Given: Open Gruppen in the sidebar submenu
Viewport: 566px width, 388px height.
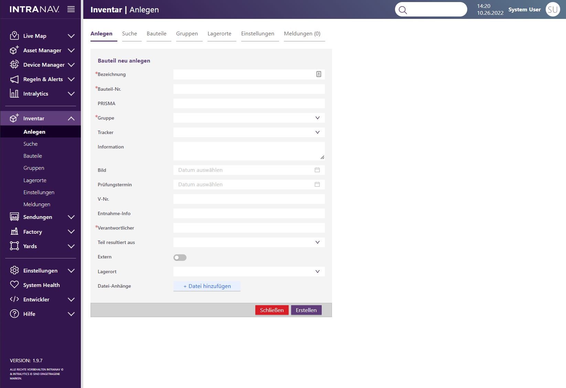Looking at the screenshot, I should (34, 168).
